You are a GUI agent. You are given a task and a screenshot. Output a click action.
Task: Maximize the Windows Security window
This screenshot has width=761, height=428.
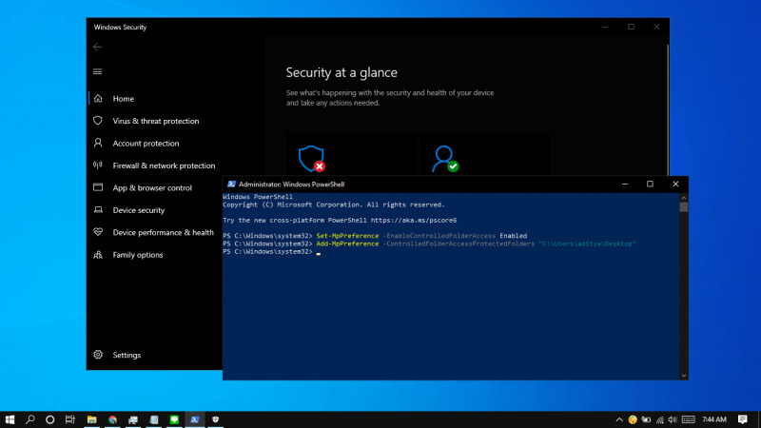pos(631,27)
